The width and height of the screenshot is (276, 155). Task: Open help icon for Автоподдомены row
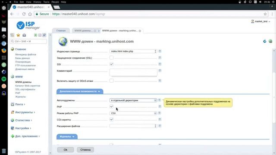(159, 100)
